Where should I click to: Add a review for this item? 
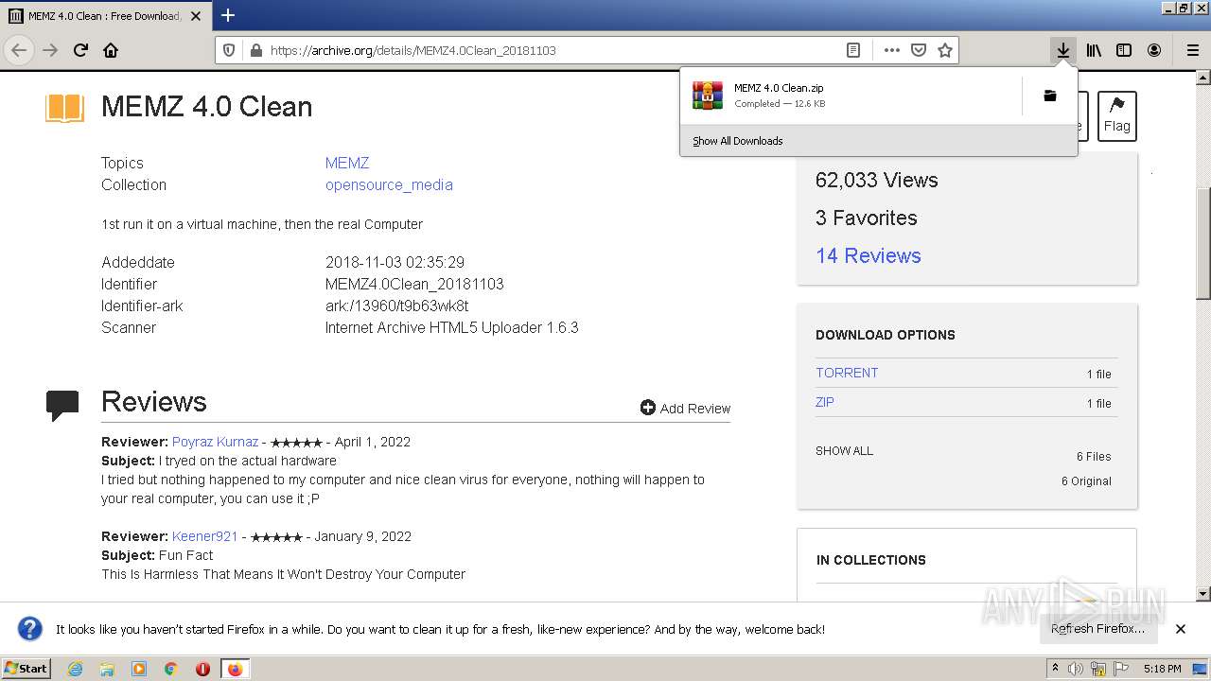click(685, 408)
